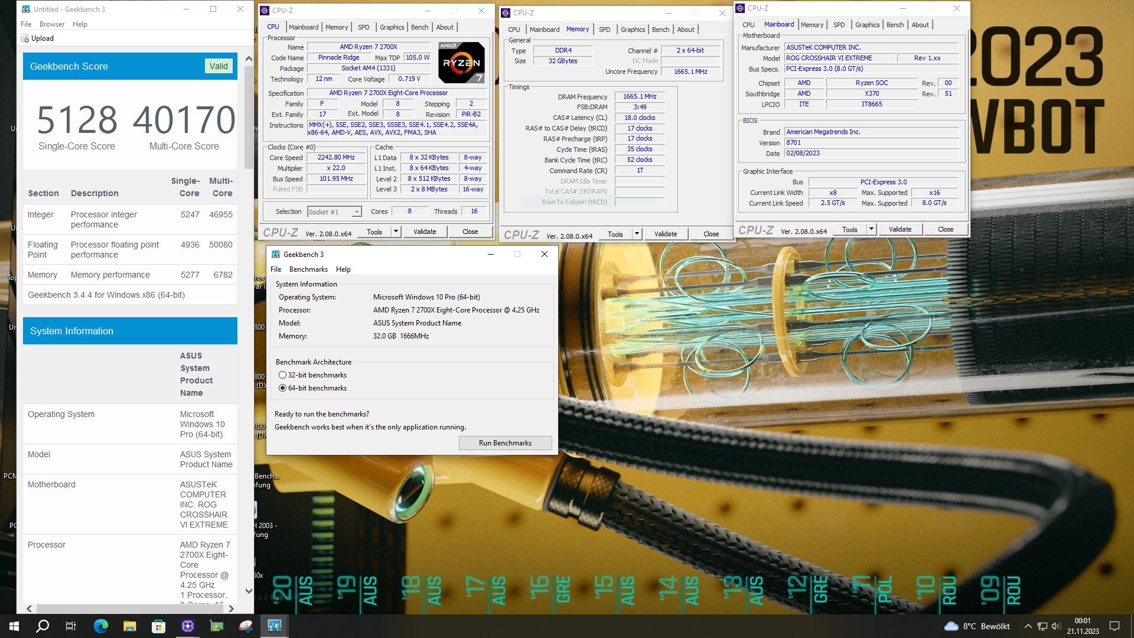Click the Core Speed value 2242.80 MHz

(x=336, y=158)
